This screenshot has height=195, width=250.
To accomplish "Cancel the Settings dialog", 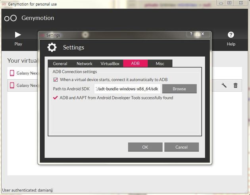I will point(181,147).
